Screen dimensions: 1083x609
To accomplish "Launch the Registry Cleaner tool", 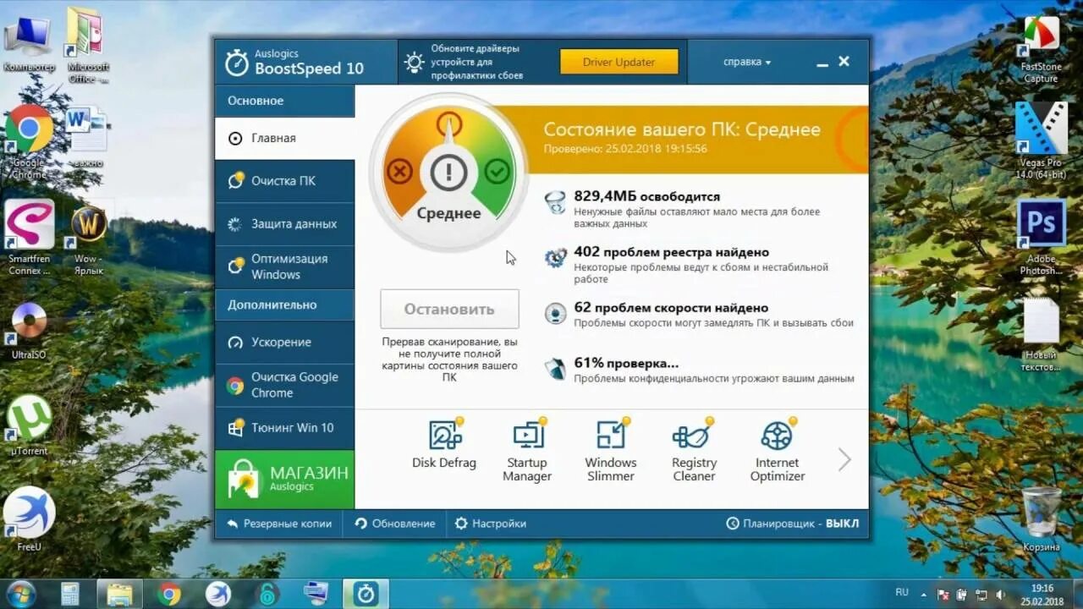I will point(694,436).
